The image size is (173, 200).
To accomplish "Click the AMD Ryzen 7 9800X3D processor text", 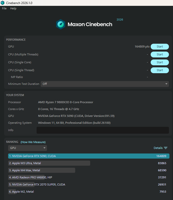I will (66, 102).
